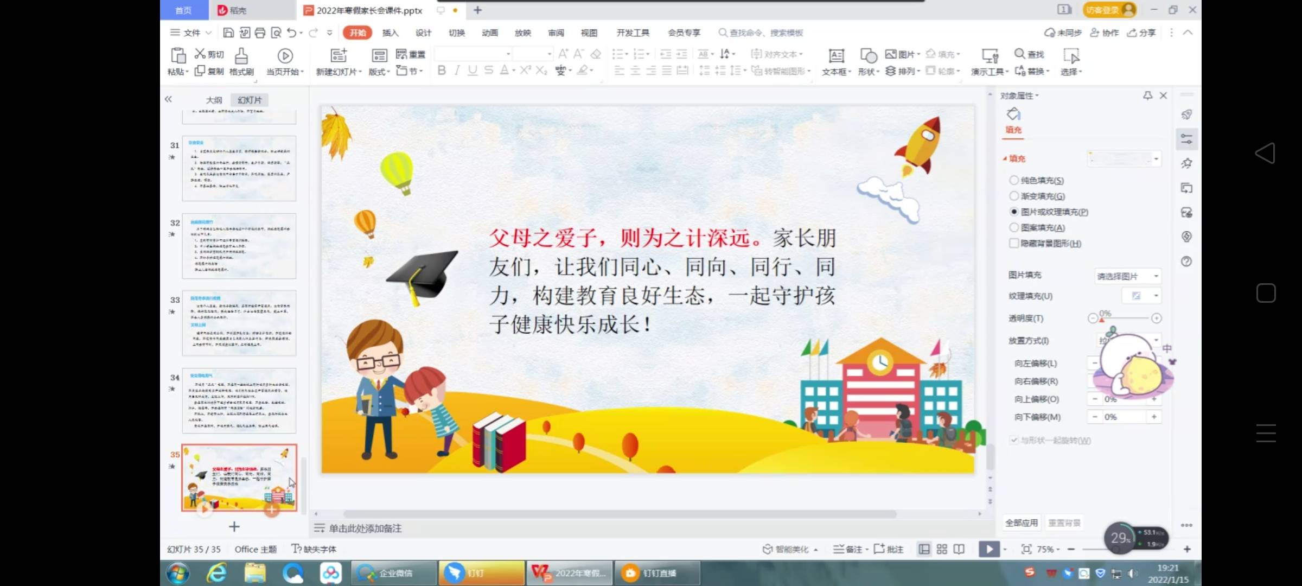
Task: Click the Find magnifier icon
Action: click(1020, 54)
